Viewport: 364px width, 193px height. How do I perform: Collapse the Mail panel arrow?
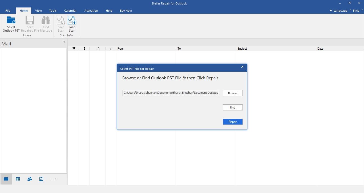(64, 42)
